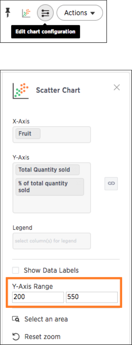Click the Edit chart configuration icon
Viewport: 132px width, 345px height.
click(45, 13)
